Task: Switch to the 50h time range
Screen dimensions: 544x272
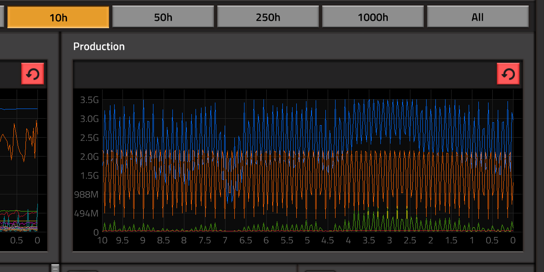Action: tap(163, 17)
